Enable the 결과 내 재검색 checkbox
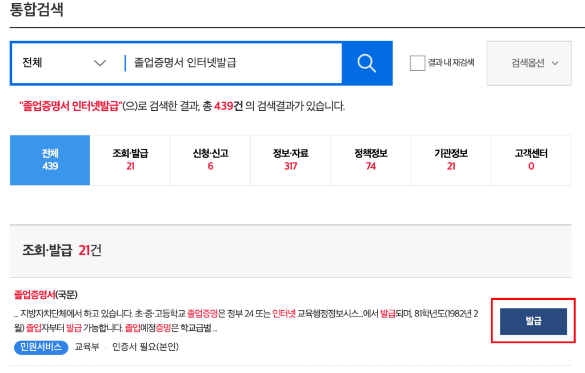This screenshot has width=585, height=373. click(x=417, y=63)
